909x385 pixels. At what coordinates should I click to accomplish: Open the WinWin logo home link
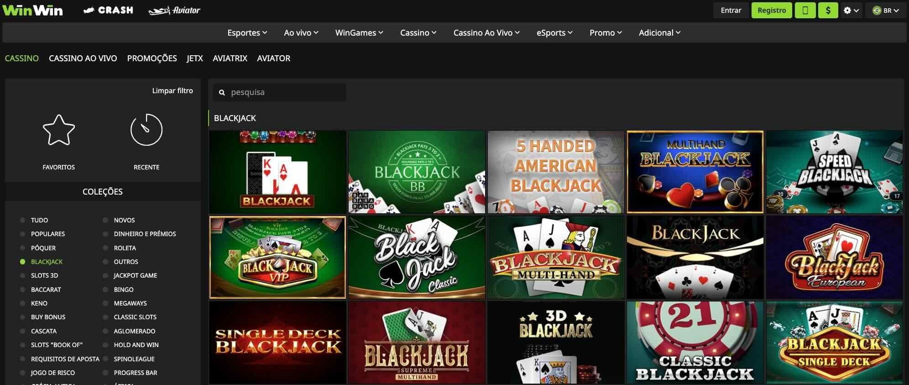point(32,10)
